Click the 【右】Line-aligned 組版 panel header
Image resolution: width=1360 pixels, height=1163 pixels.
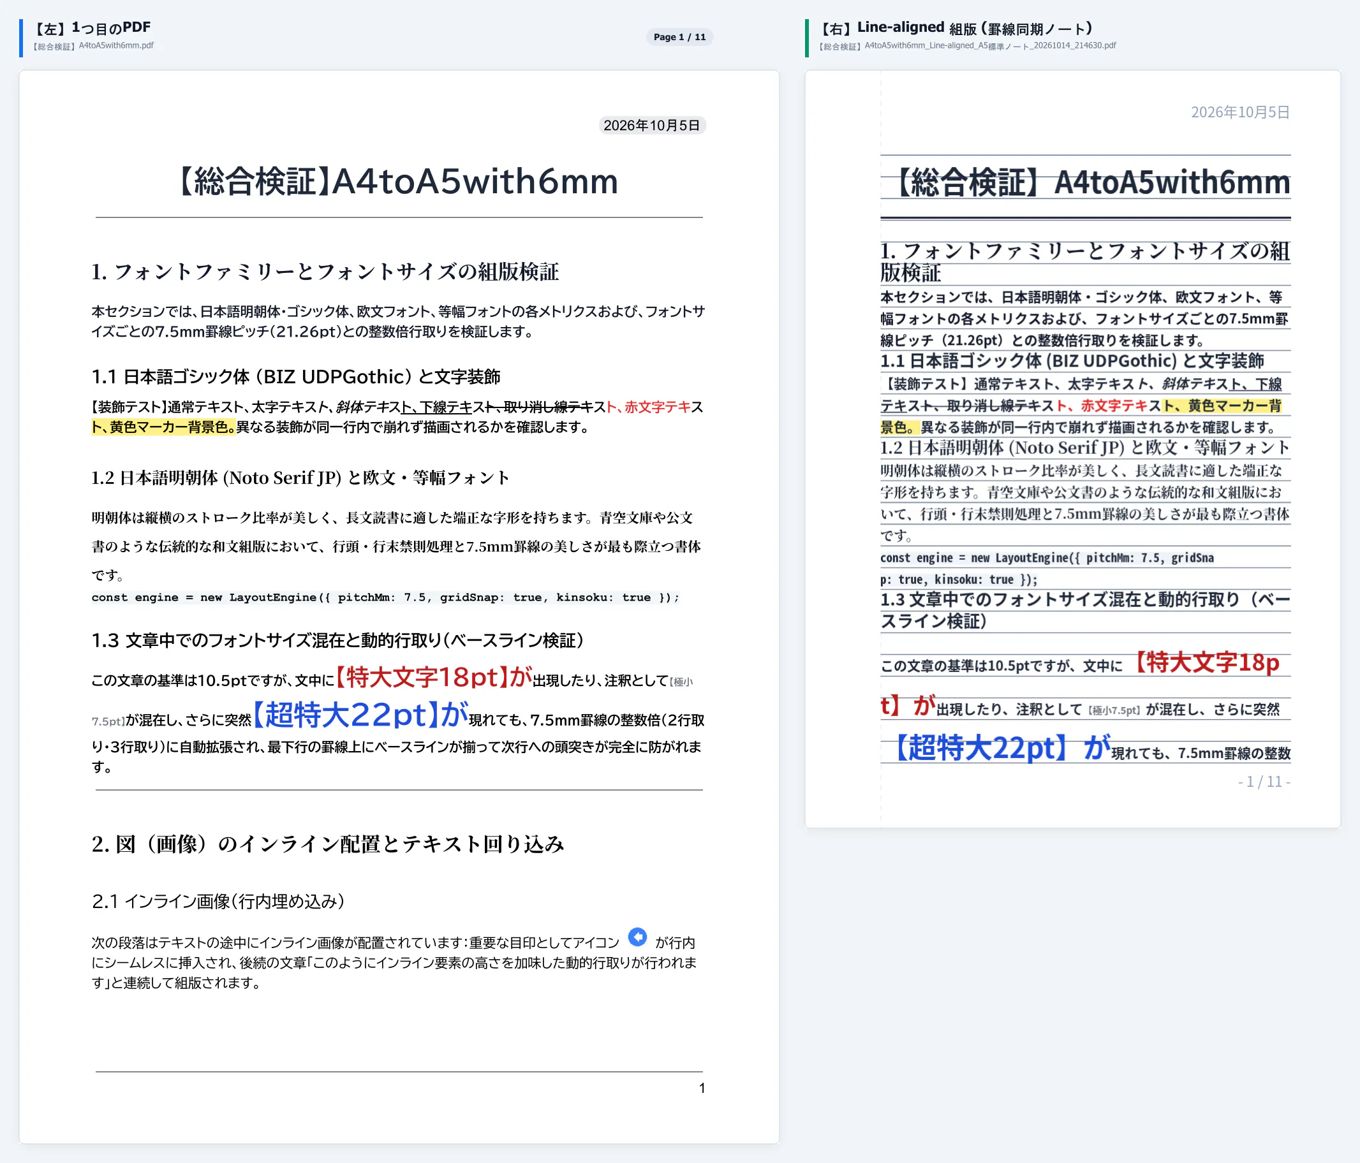pos(956,28)
